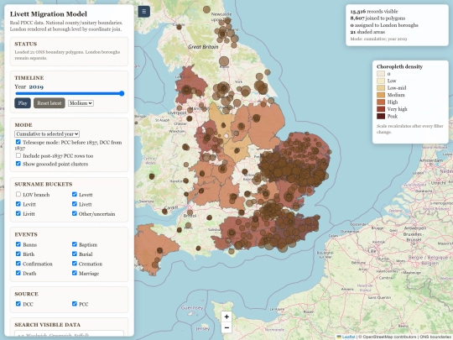Toggle the Death event checkbox

(18, 273)
